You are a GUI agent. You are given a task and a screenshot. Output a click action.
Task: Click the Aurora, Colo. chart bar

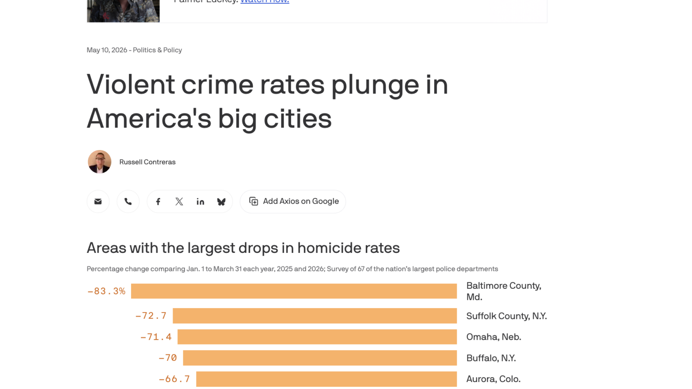(327, 379)
